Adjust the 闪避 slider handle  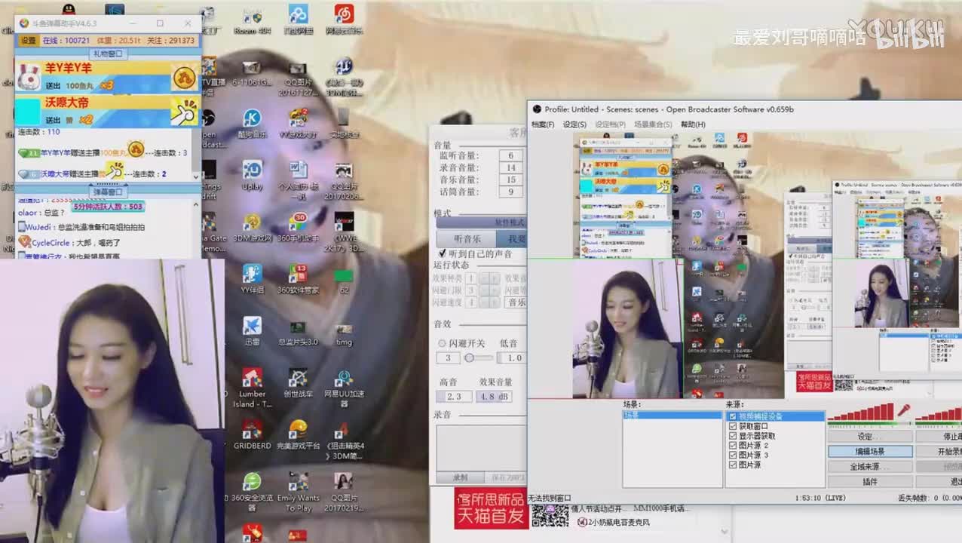click(x=469, y=357)
